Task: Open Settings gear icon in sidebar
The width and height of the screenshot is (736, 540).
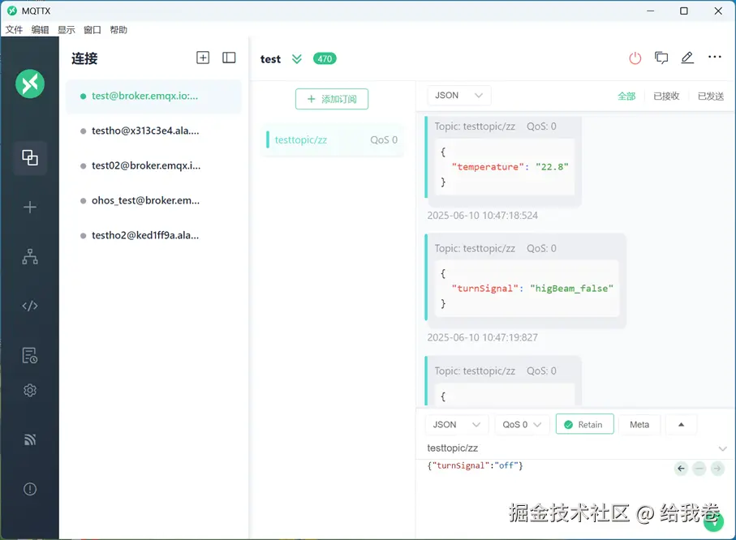Action: pos(29,390)
